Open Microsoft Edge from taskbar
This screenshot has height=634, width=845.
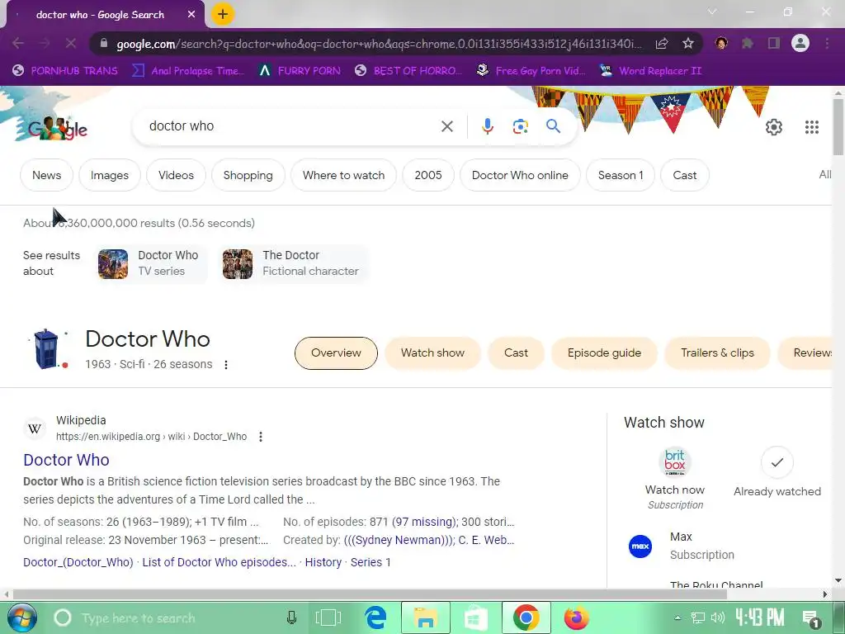[x=375, y=617]
